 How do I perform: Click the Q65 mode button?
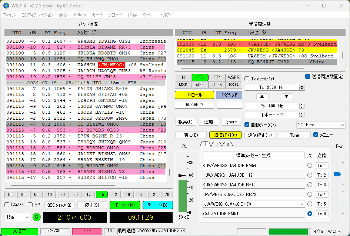click(x=200, y=85)
